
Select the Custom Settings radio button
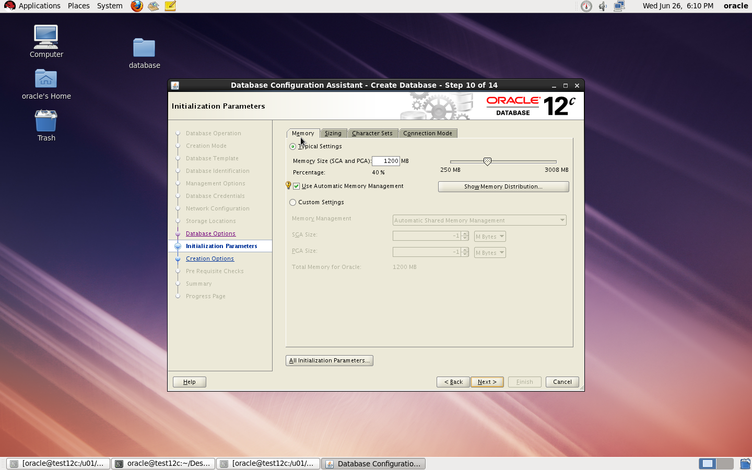(293, 203)
